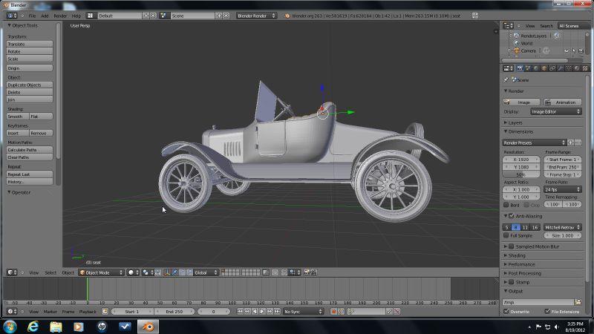Click the Calculate Paths button

coord(30,150)
